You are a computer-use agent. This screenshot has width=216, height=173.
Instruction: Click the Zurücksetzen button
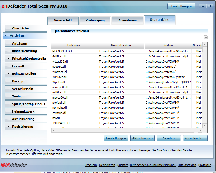coord(195,138)
